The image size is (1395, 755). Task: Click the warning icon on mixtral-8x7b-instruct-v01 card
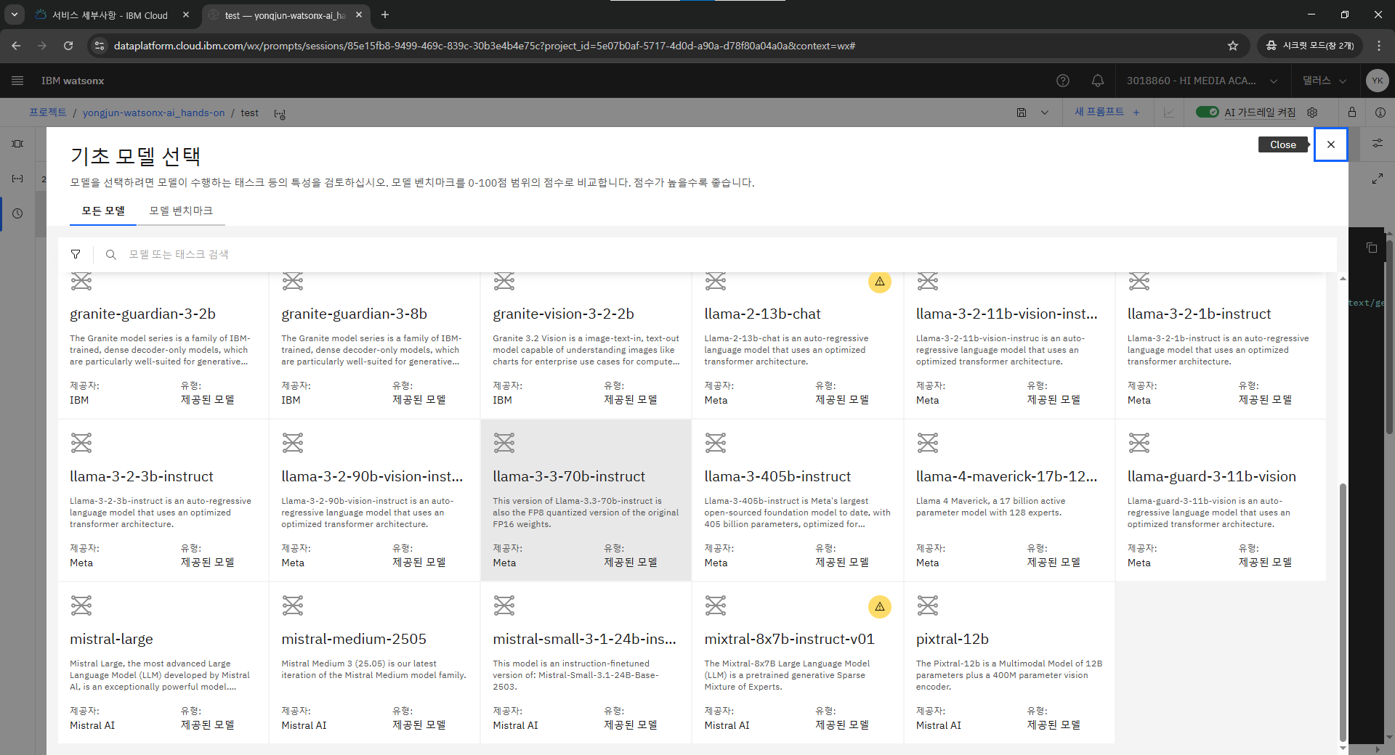[x=880, y=606]
